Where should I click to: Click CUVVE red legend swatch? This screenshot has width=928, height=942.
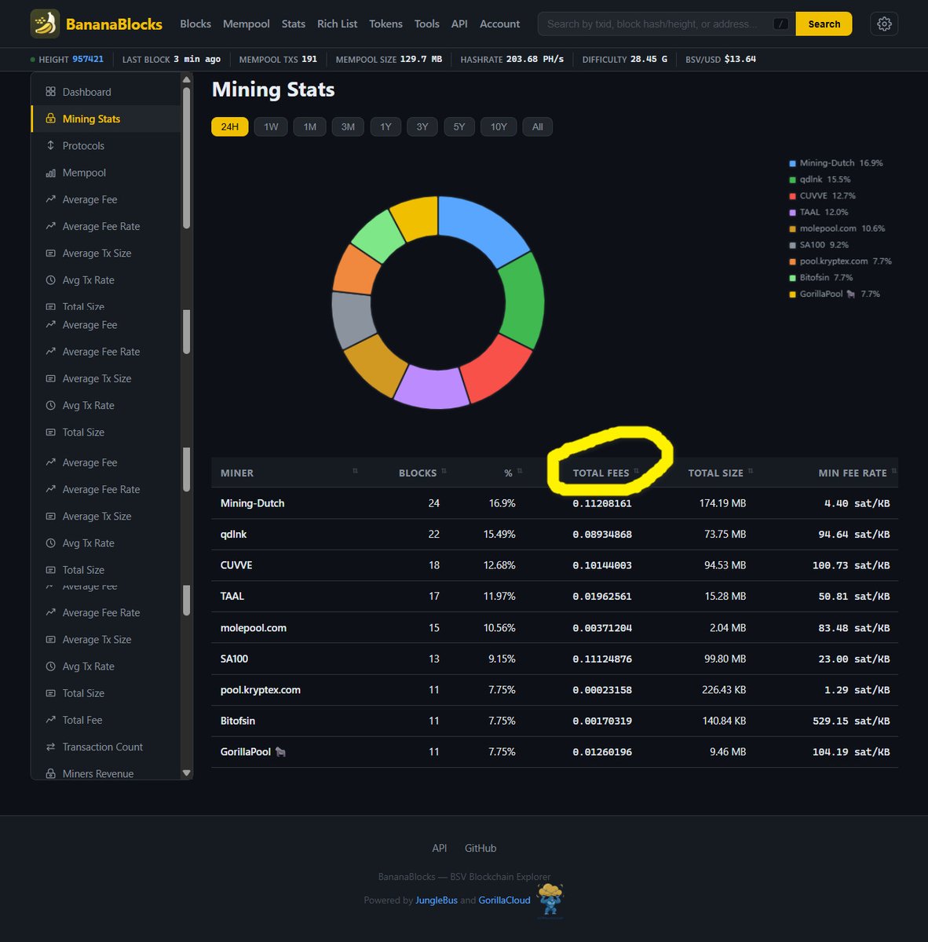pyautogui.click(x=792, y=196)
